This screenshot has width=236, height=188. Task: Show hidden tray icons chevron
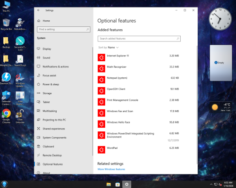tap(211, 184)
